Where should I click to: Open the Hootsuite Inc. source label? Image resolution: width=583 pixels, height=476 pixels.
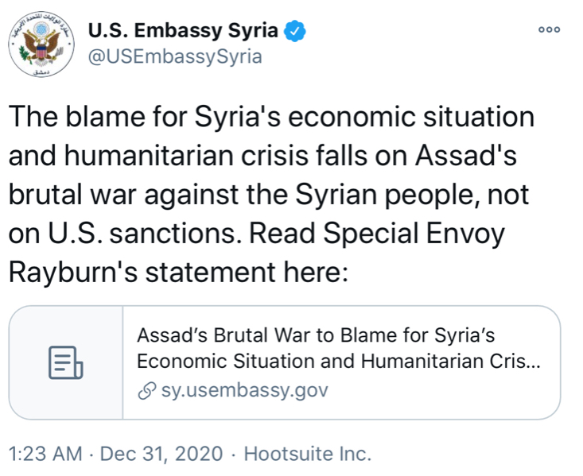click(x=307, y=455)
